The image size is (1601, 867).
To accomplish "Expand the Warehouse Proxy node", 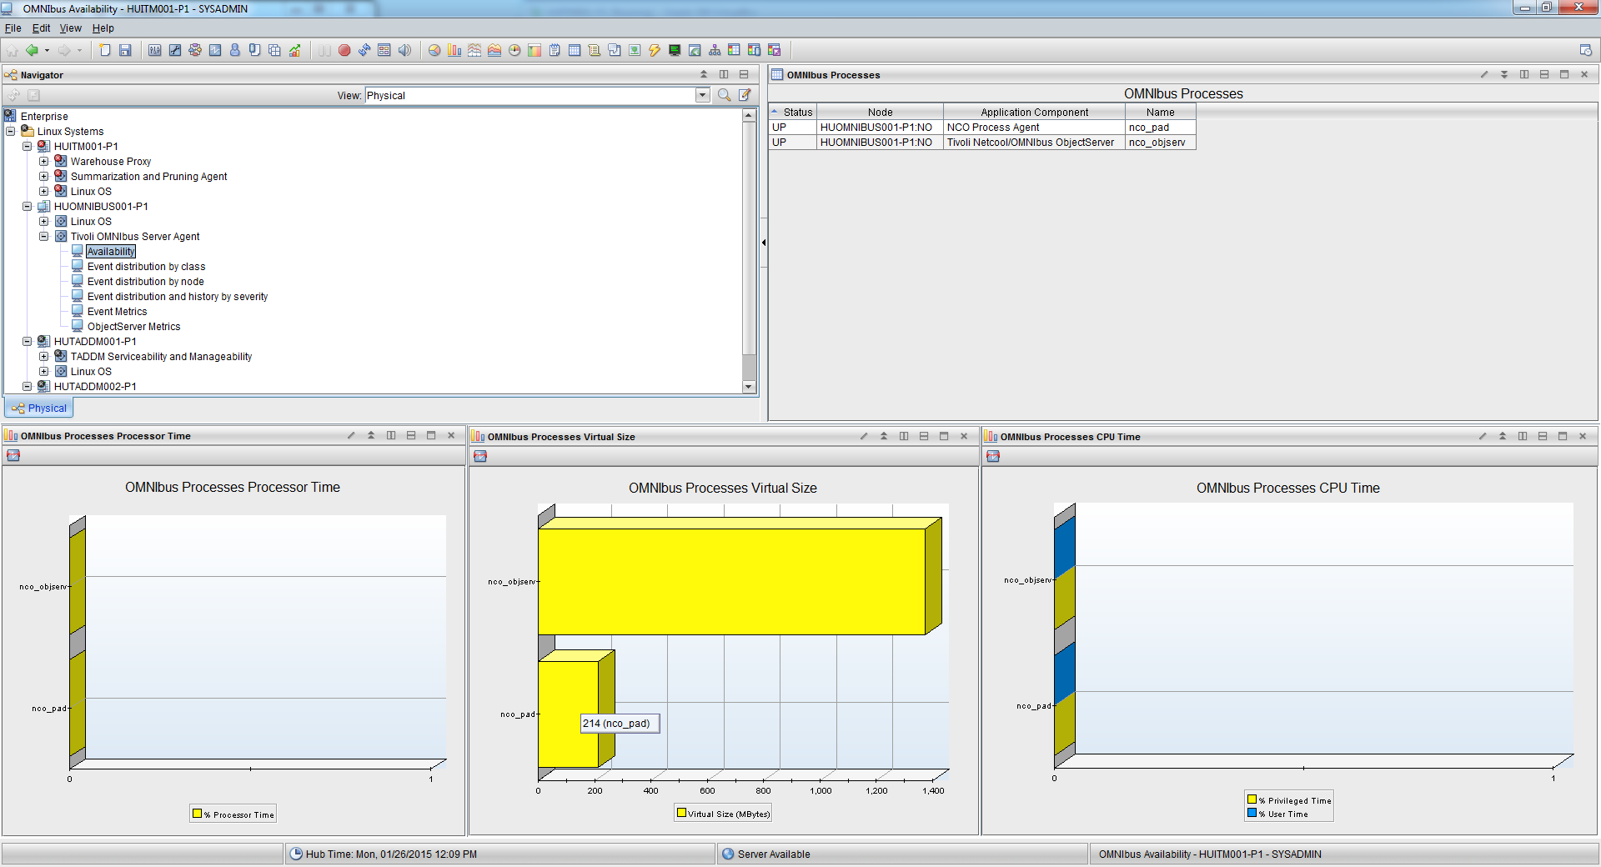I will tap(44, 161).
